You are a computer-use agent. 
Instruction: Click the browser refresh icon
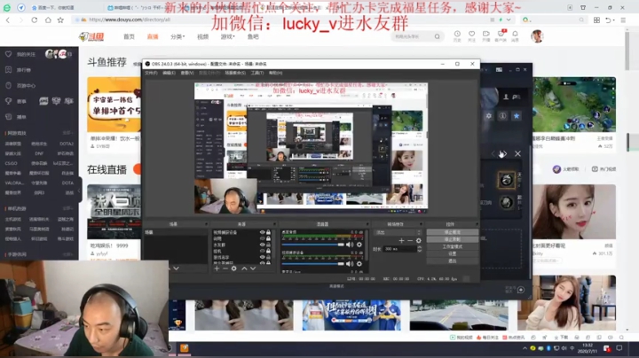click(x=35, y=19)
